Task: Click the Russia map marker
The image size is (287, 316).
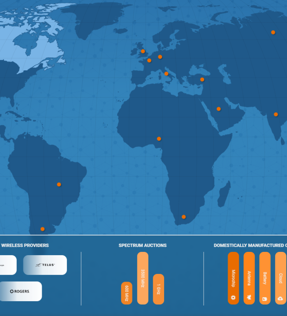Action: 273,33
